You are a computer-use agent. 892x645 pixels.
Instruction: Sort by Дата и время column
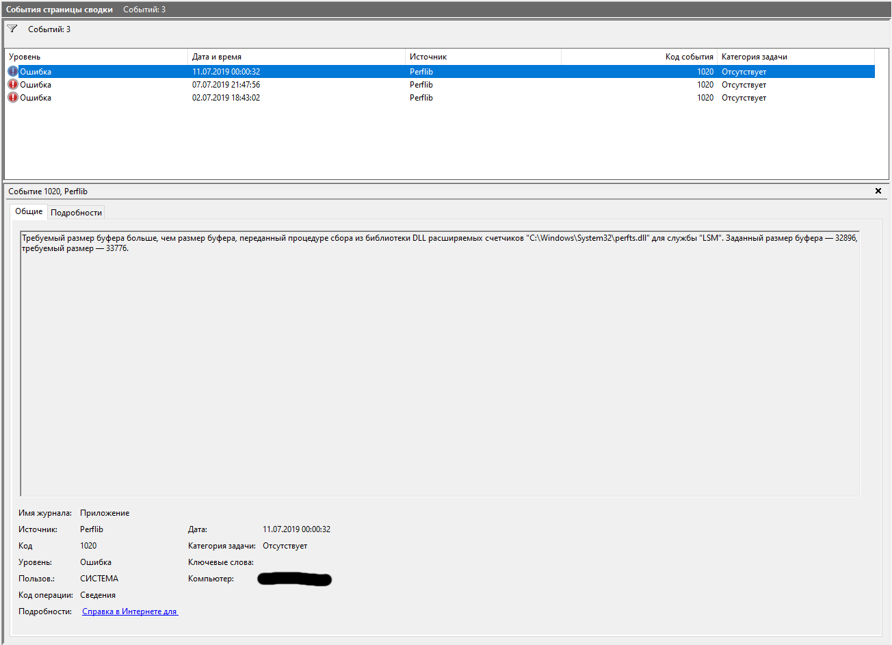coord(296,57)
